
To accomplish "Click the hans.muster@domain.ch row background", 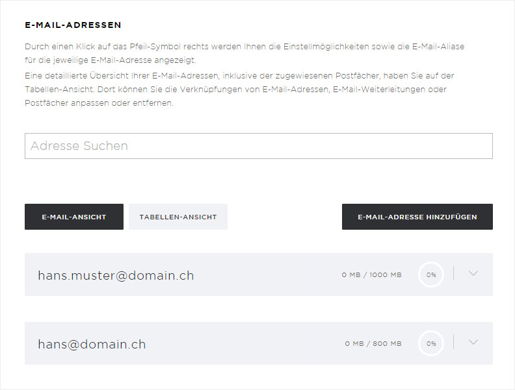I will [259, 274].
